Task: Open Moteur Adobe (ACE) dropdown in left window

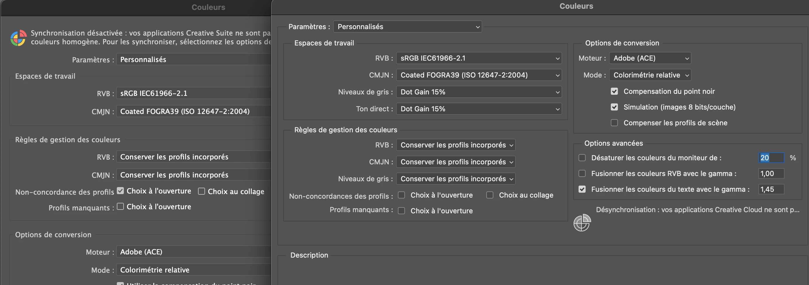Action: [x=193, y=252]
